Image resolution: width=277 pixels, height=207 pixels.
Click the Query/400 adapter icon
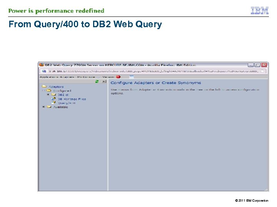coord(53,103)
